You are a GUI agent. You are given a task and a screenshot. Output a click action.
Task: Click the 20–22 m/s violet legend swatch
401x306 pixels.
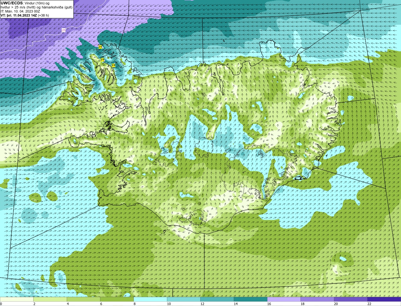click(x=351, y=299)
